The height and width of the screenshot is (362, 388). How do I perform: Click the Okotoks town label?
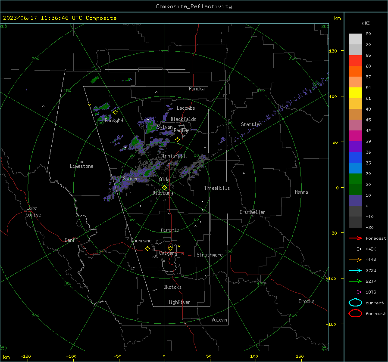pyautogui.click(x=172, y=287)
